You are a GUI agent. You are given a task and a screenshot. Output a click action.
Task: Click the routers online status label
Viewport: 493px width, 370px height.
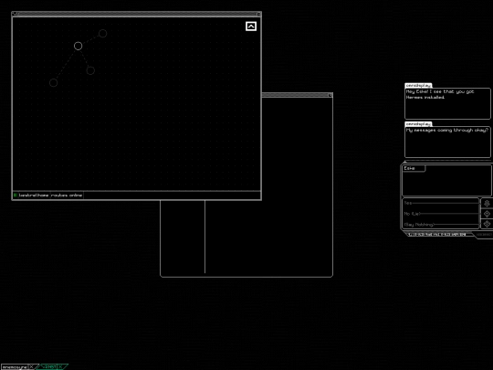tap(67, 196)
